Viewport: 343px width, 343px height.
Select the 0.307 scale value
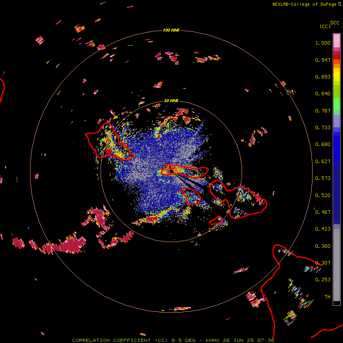[x=323, y=263]
